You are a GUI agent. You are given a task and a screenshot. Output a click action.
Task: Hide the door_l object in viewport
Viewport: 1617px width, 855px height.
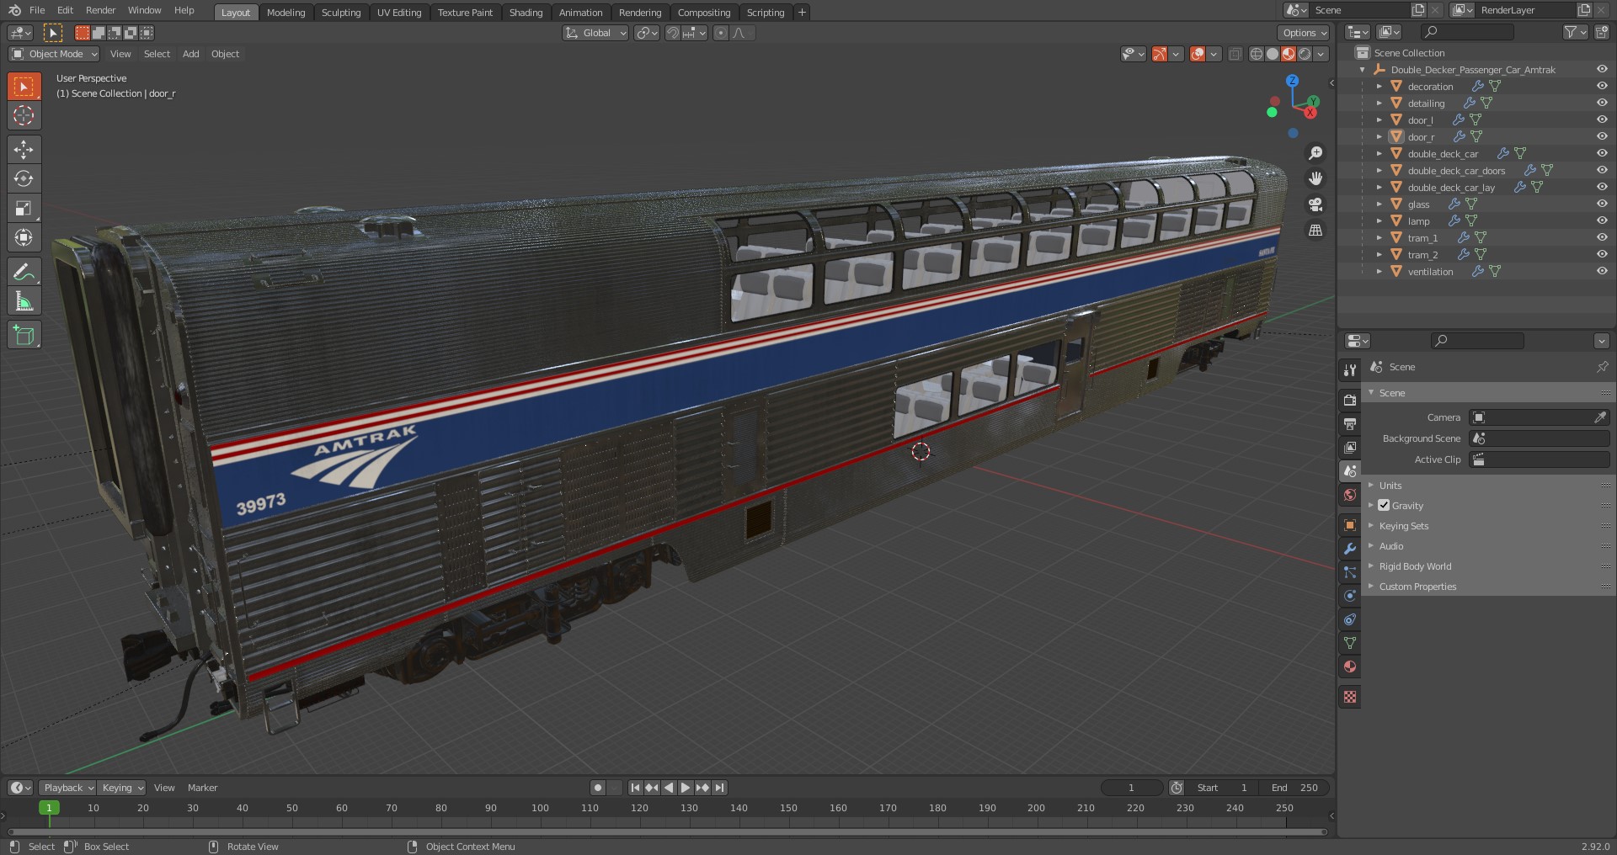(x=1602, y=119)
